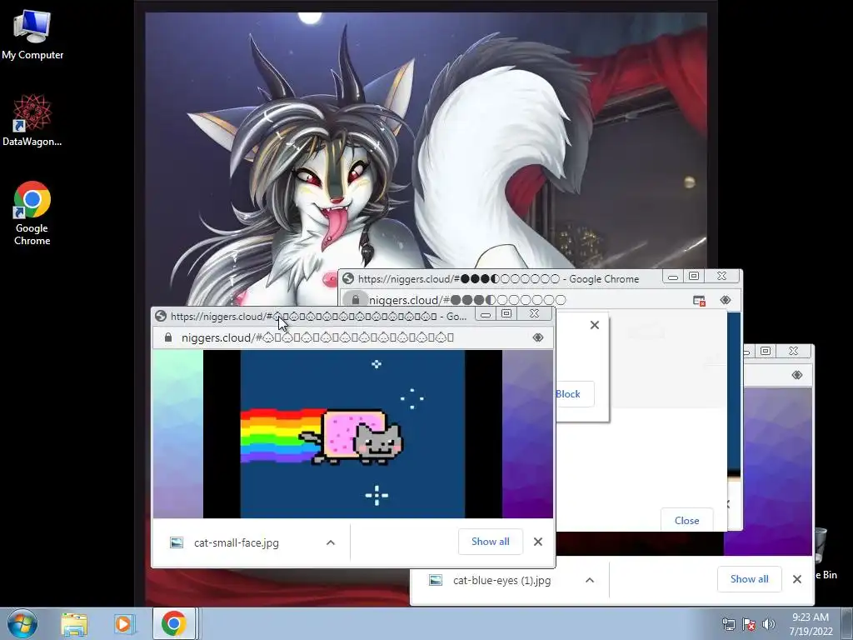Screen dimensions: 853x640
Task: Click the diamond icon in the circle-URL window address bar
Action: tap(726, 300)
